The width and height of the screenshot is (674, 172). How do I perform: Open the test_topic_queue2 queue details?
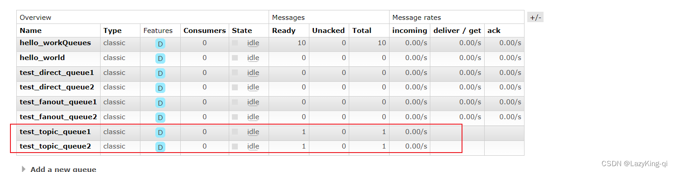[55, 146]
